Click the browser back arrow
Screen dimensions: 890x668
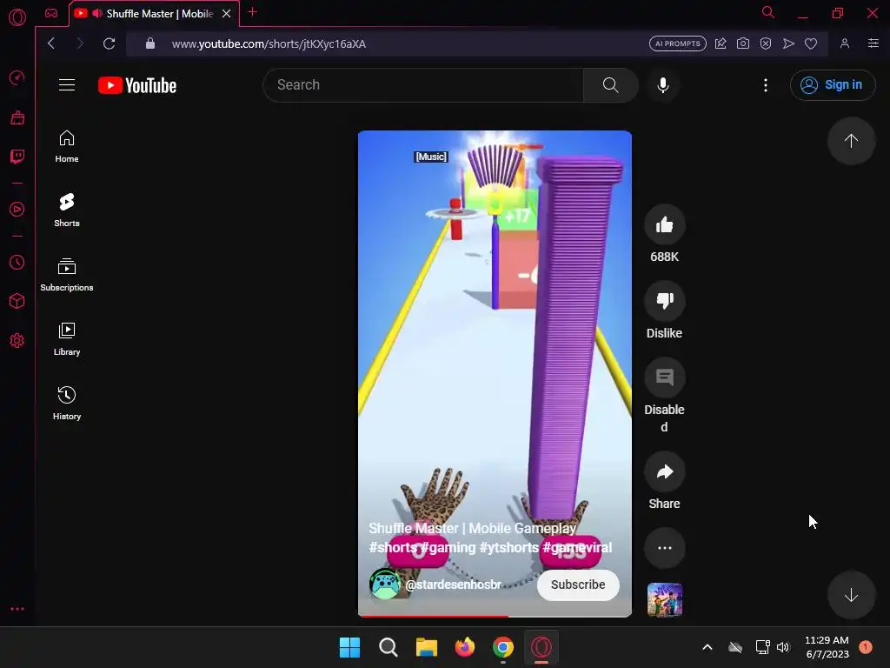point(51,43)
